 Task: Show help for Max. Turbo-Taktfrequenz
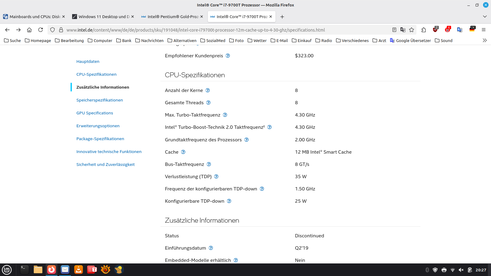225,115
